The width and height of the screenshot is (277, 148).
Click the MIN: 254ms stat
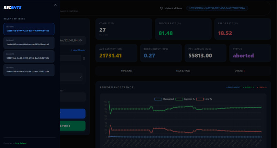click(127, 71)
